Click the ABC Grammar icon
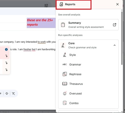 click(65, 64)
